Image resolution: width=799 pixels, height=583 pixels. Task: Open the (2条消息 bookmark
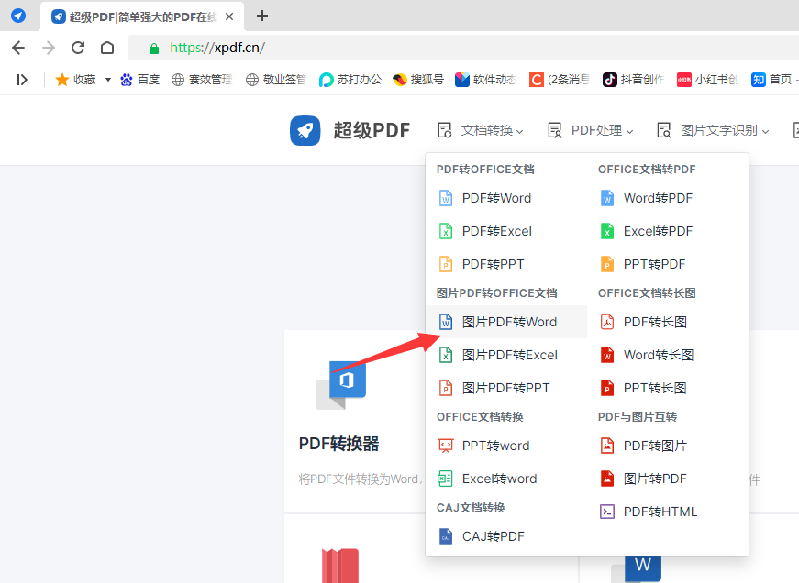click(x=560, y=80)
